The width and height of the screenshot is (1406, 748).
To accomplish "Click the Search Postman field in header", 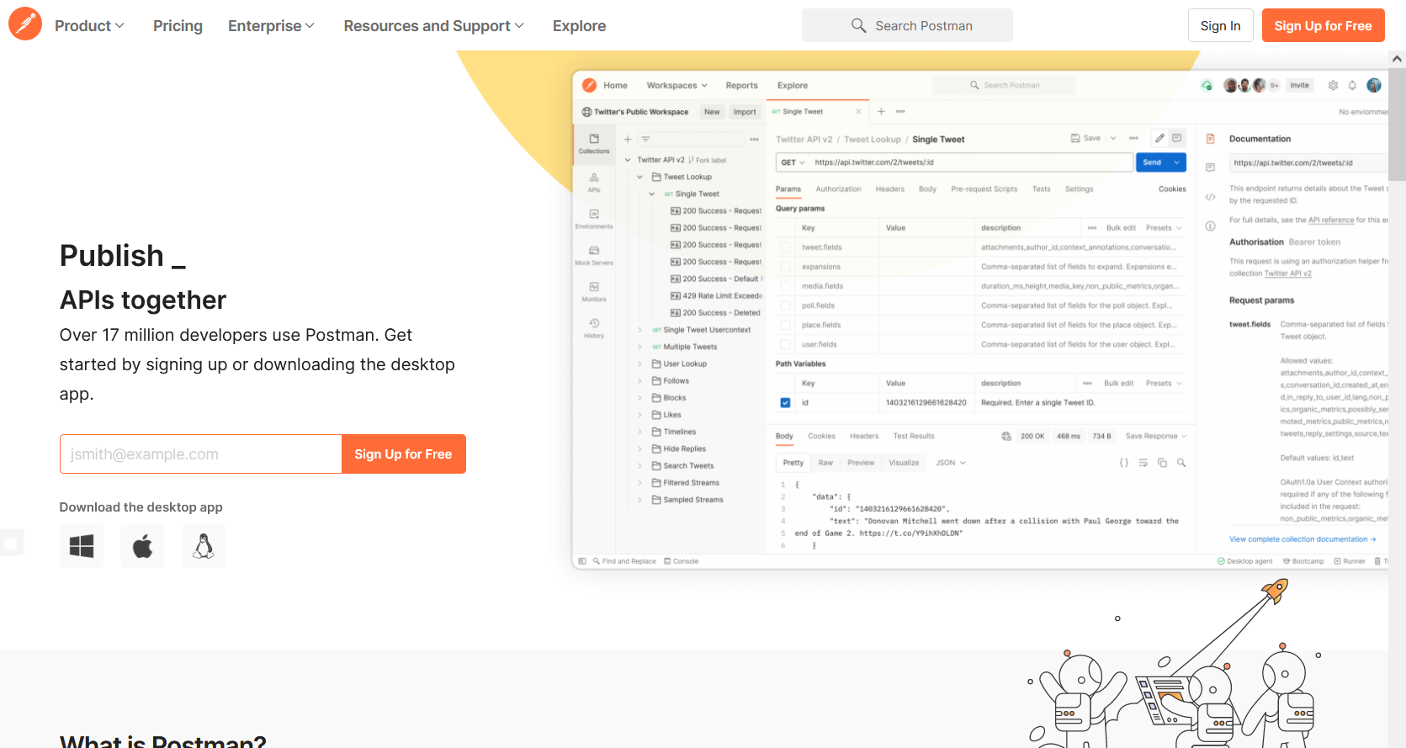I will tap(907, 25).
